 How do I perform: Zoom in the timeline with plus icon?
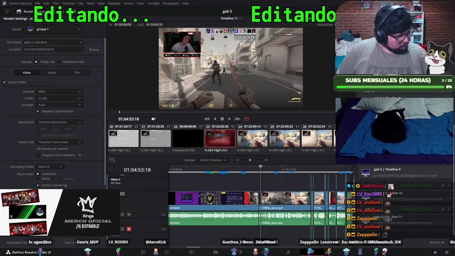click(266, 160)
